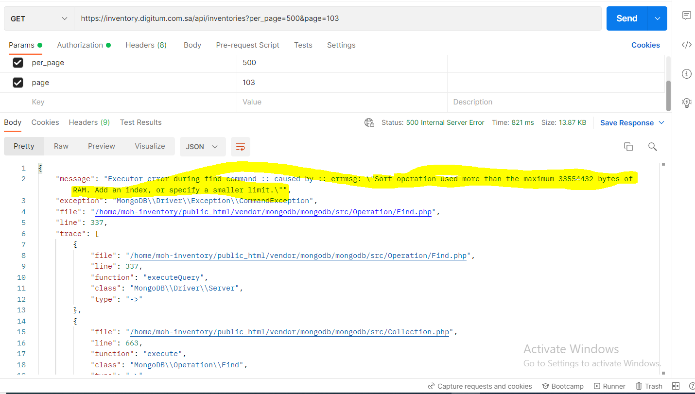This screenshot has width=695, height=394.
Task: Switch to the Headers (8) request tab
Action: pyautogui.click(x=146, y=45)
